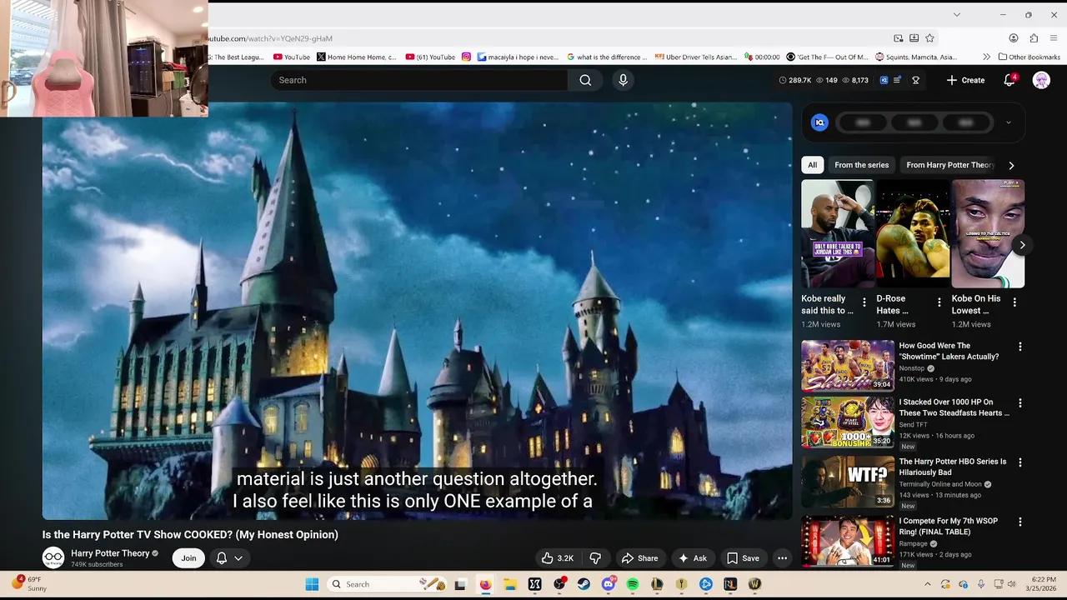This screenshot has width=1067, height=600.
Task: Click the Ask button
Action: pyautogui.click(x=693, y=558)
